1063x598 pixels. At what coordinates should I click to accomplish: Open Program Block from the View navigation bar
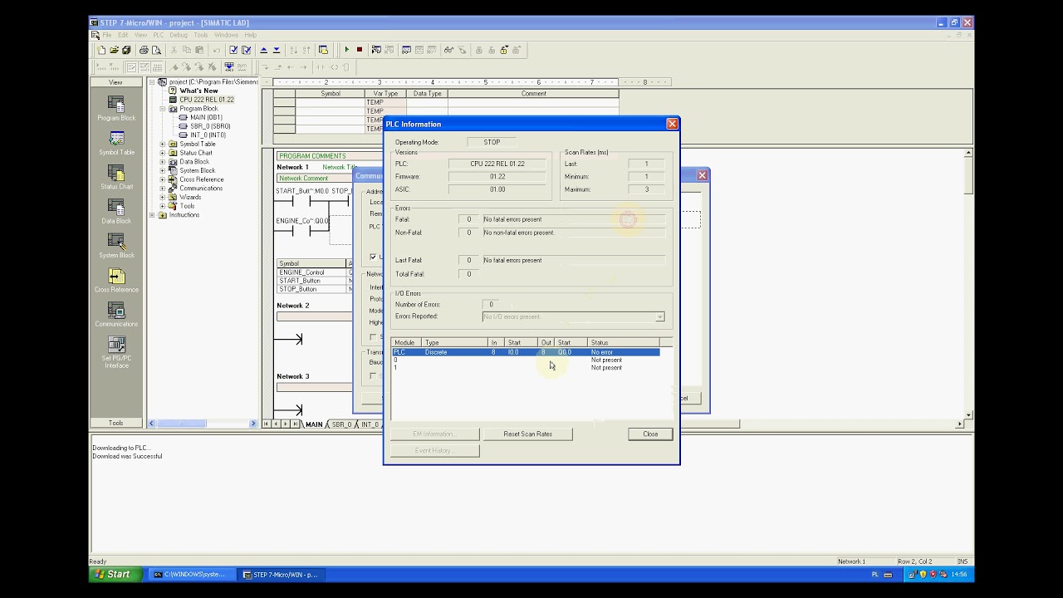[115, 108]
